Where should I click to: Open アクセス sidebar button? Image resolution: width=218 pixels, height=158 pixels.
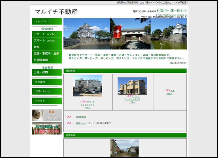(x=47, y=101)
